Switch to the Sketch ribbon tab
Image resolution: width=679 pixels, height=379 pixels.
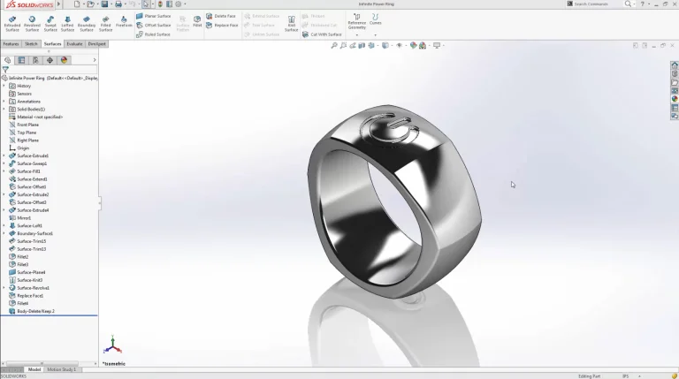tap(31, 43)
